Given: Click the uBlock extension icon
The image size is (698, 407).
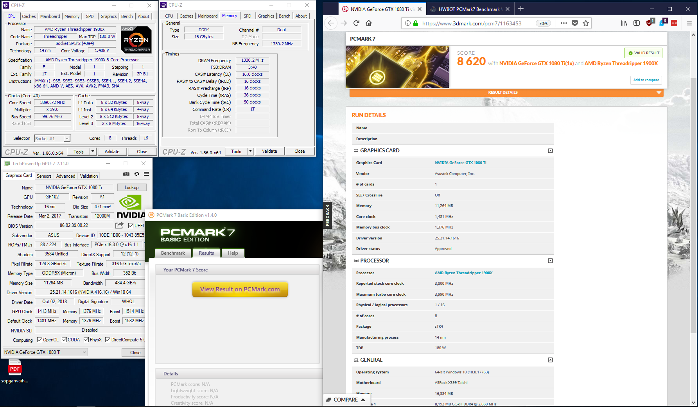Looking at the screenshot, I should 650,22.
